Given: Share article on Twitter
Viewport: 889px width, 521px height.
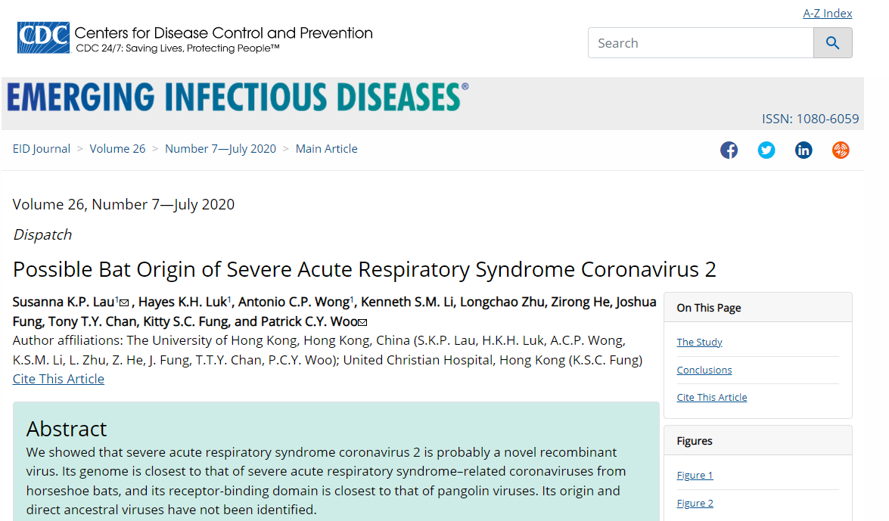Looking at the screenshot, I should [x=766, y=150].
